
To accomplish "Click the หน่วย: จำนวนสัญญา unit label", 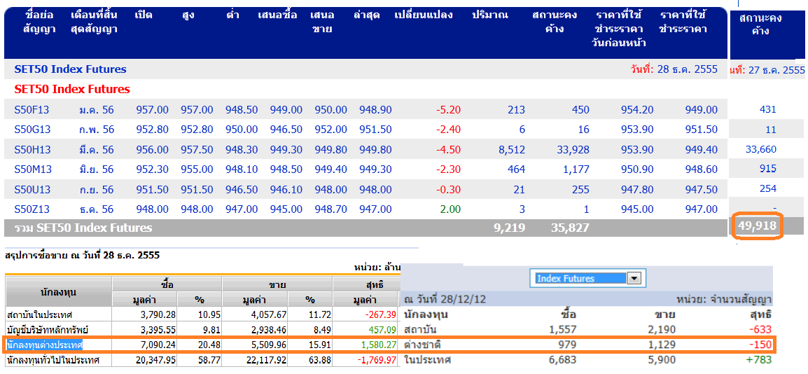I will 725,299.
